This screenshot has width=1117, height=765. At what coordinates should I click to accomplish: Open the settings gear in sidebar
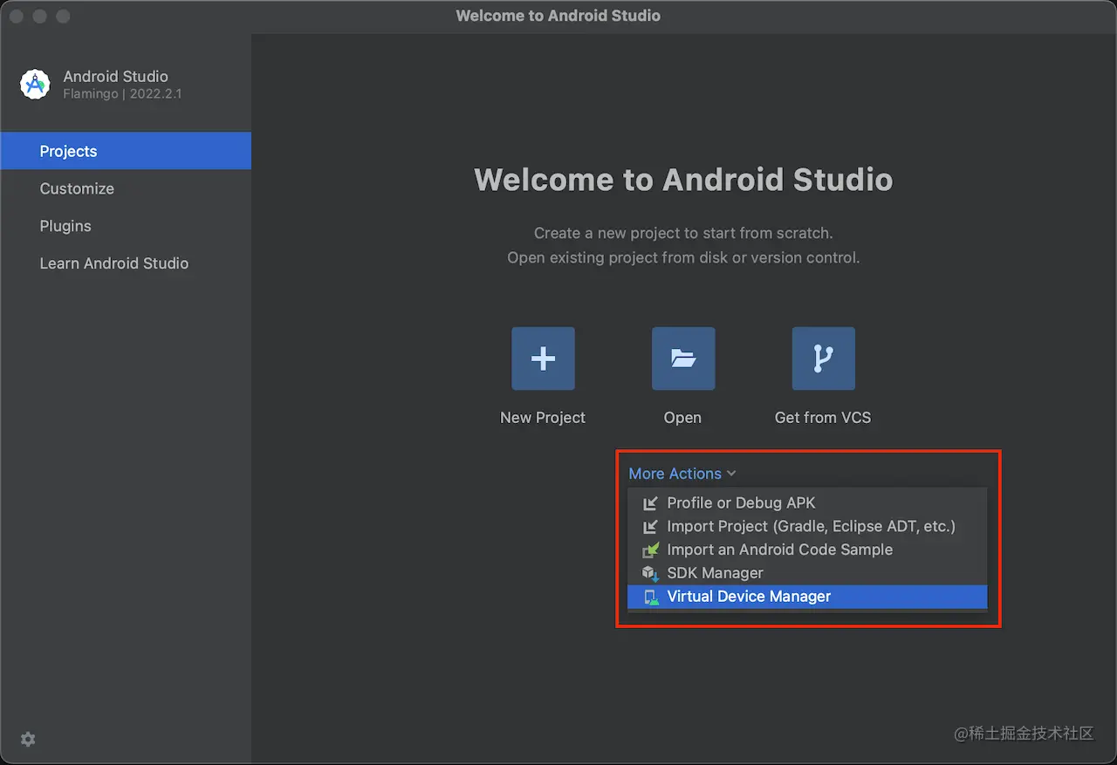[x=28, y=739]
